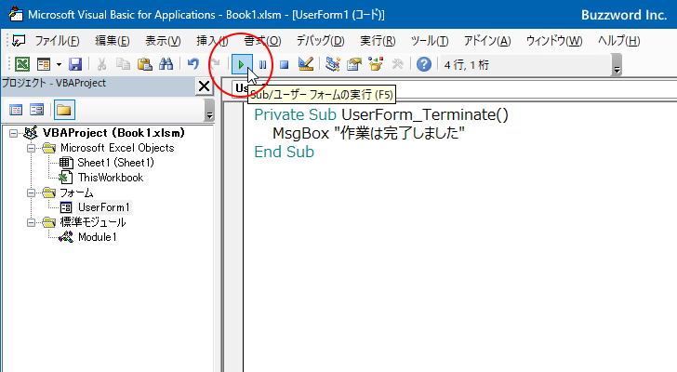The image size is (677, 372).
Task: Open the ウィンドウ(W) menu
Action: pos(554,41)
